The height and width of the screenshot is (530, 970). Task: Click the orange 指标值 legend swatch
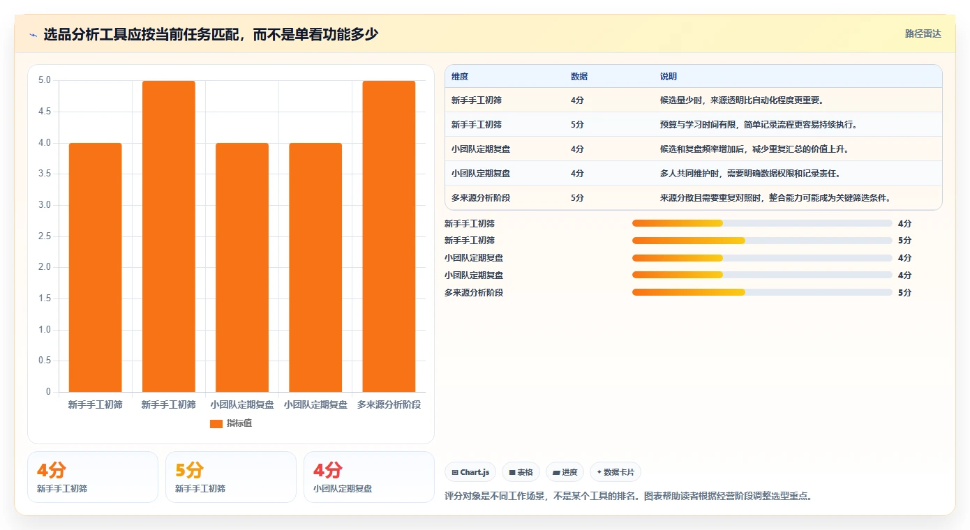(216, 423)
